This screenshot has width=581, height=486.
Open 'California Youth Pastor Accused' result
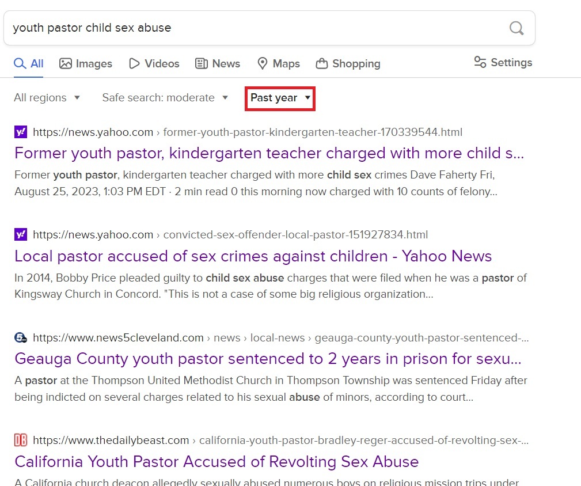[x=217, y=461]
